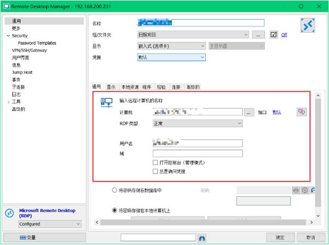Click the remote computer icon beside the port setting

point(302,112)
